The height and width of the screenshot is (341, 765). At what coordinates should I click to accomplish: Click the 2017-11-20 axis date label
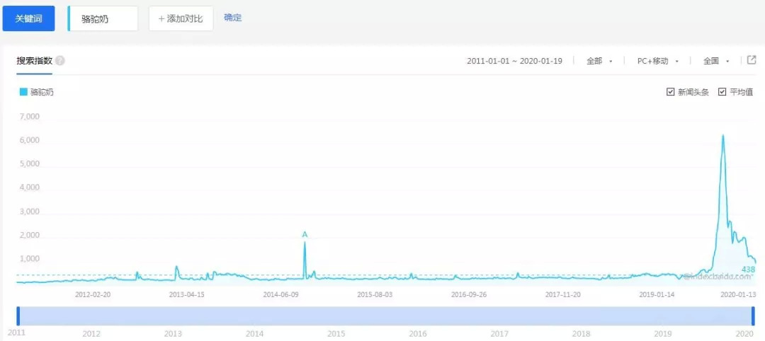pyautogui.click(x=562, y=295)
